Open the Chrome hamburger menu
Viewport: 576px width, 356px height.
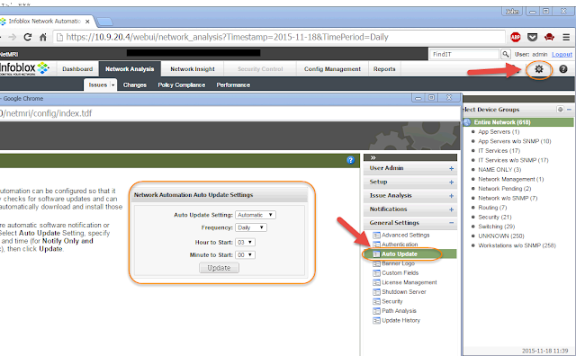[x=566, y=37]
